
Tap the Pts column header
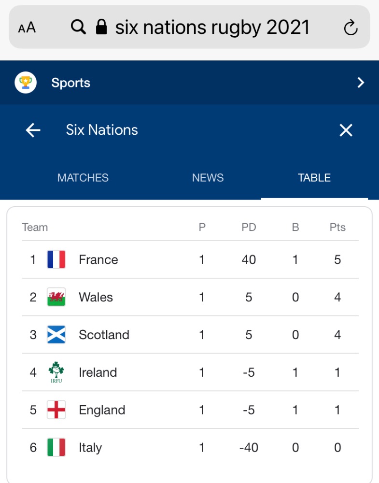tap(337, 227)
